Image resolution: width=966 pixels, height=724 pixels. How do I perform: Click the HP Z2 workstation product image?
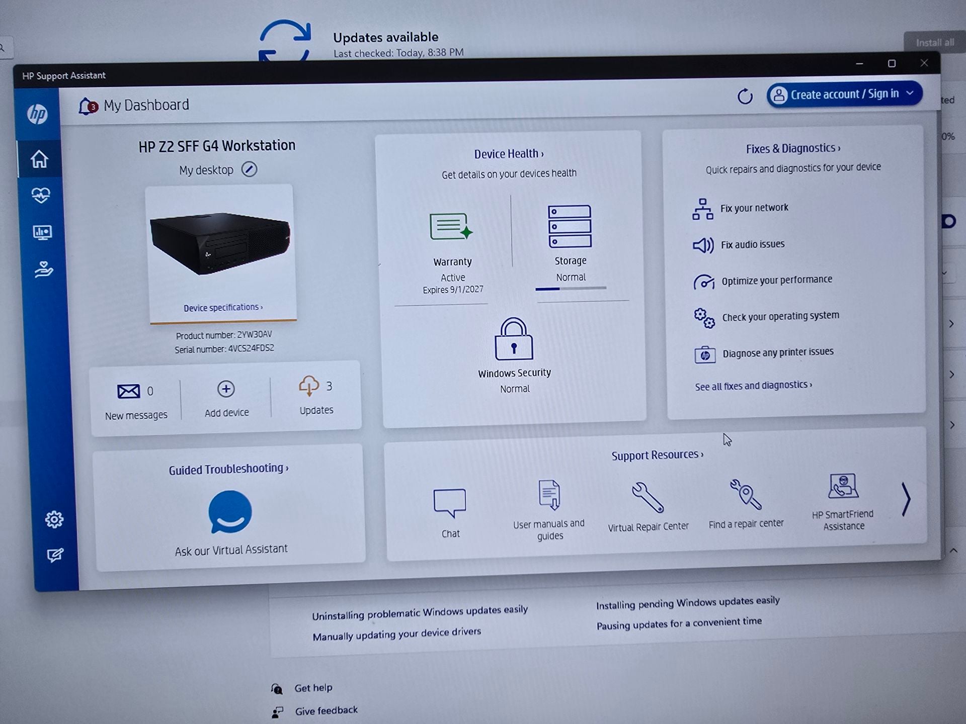[220, 243]
